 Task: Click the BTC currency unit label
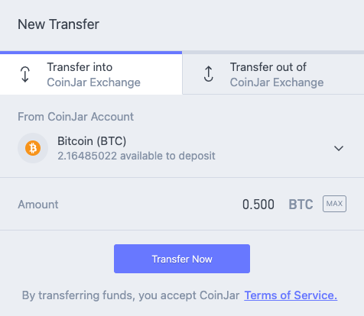(301, 205)
